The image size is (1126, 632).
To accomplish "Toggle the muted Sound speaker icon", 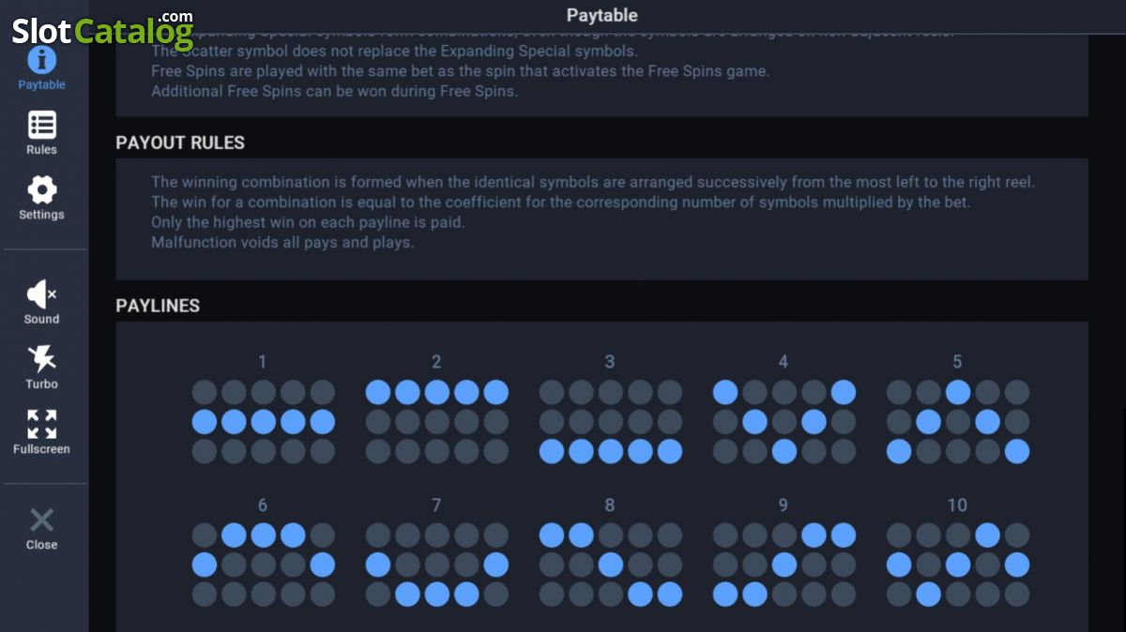I will [41, 294].
